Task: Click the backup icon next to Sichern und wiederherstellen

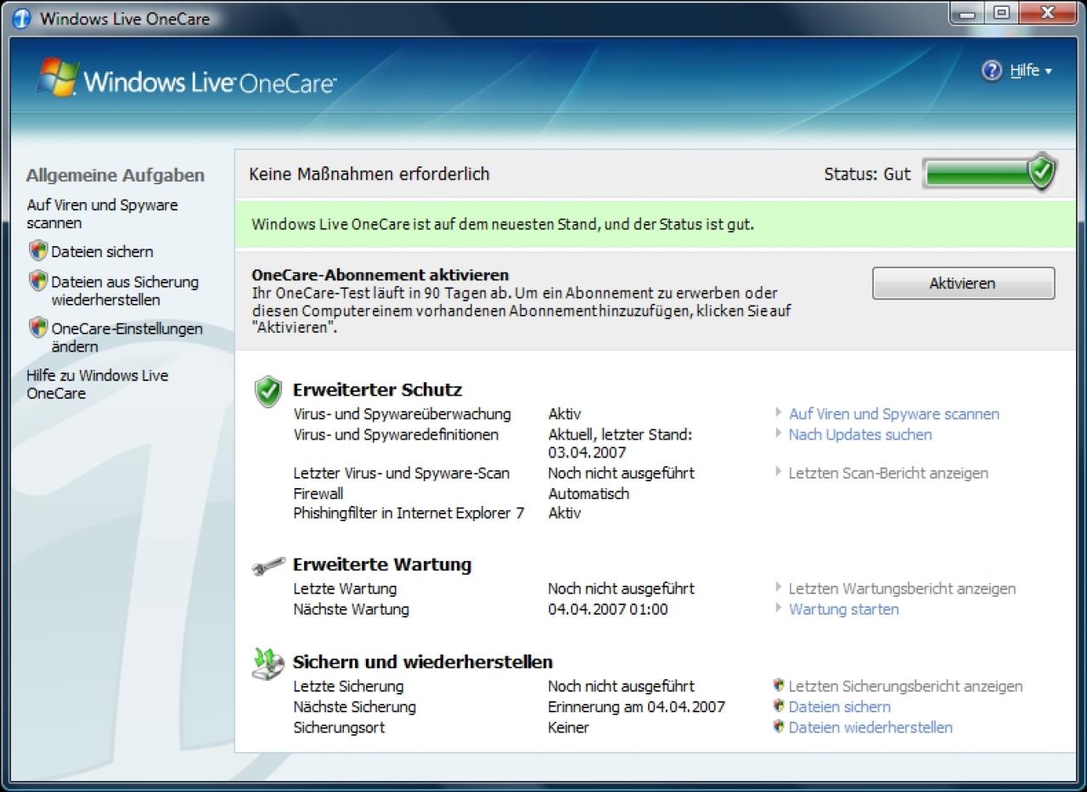Action: coord(268,663)
